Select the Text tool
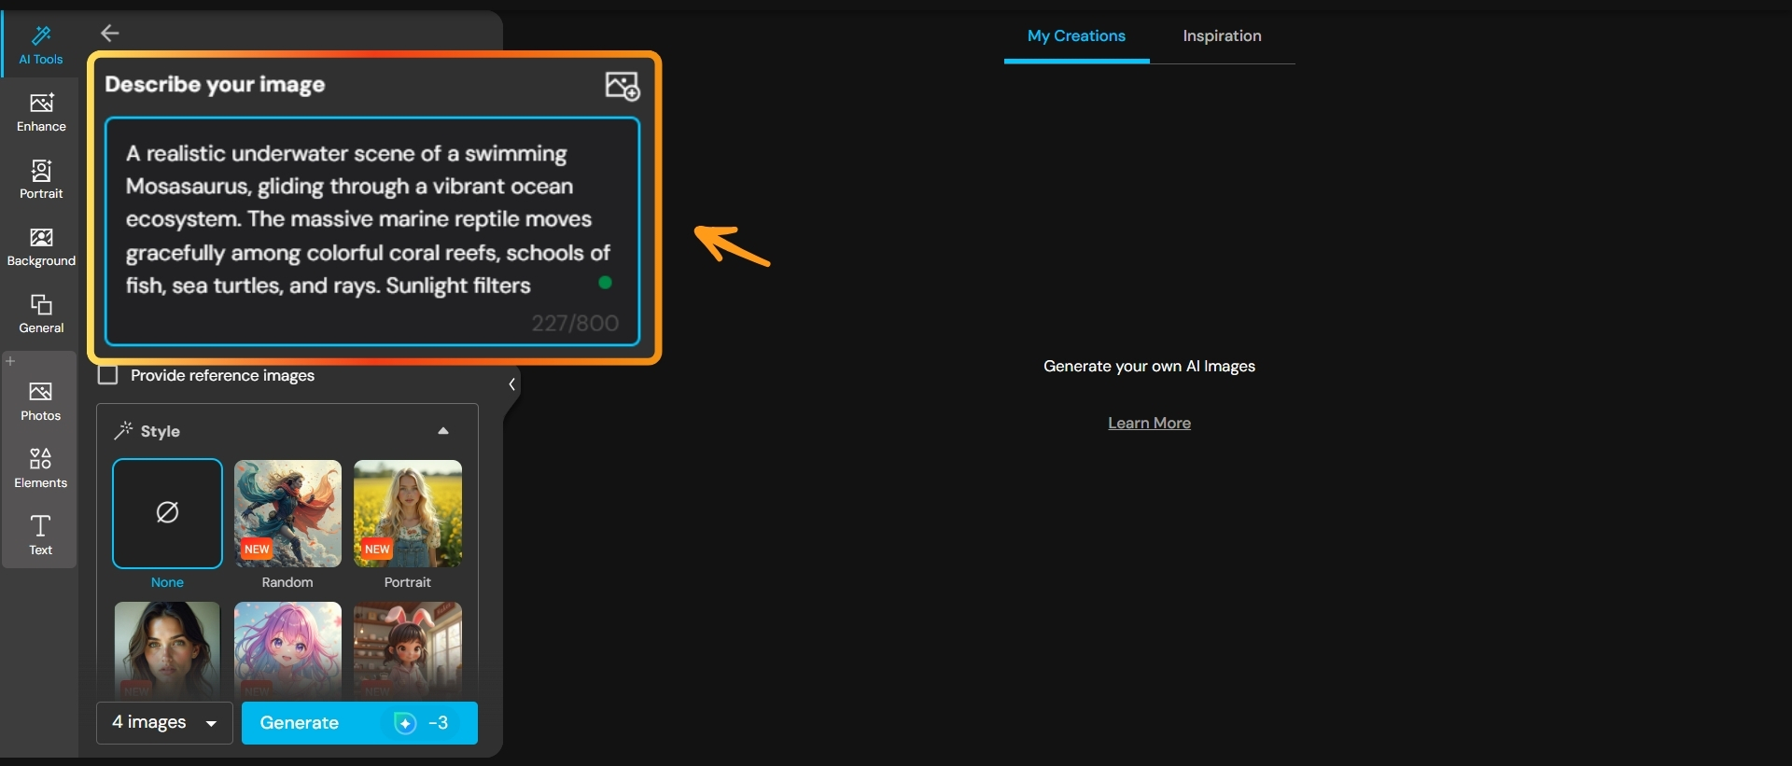Screen dimensions: 1792x766 coord(41,536)
